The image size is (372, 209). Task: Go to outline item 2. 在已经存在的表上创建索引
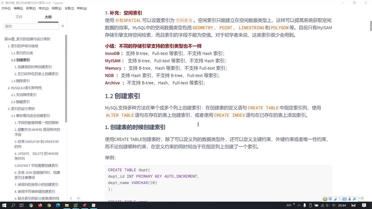coord(37,74)
